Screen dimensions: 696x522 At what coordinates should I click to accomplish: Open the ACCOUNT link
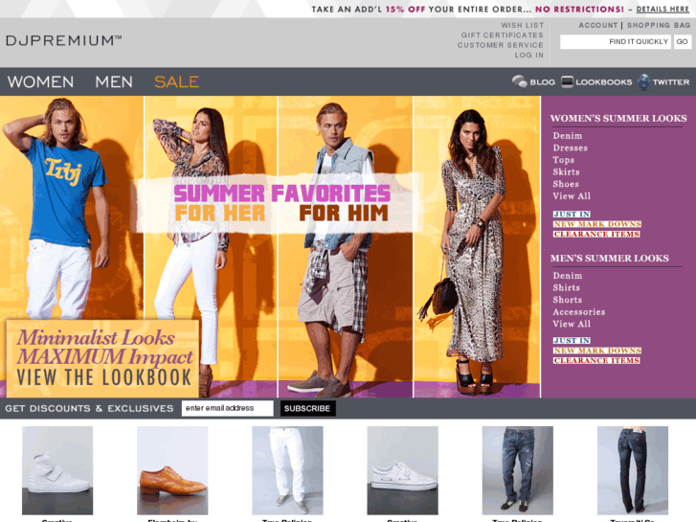pos(598,25)
